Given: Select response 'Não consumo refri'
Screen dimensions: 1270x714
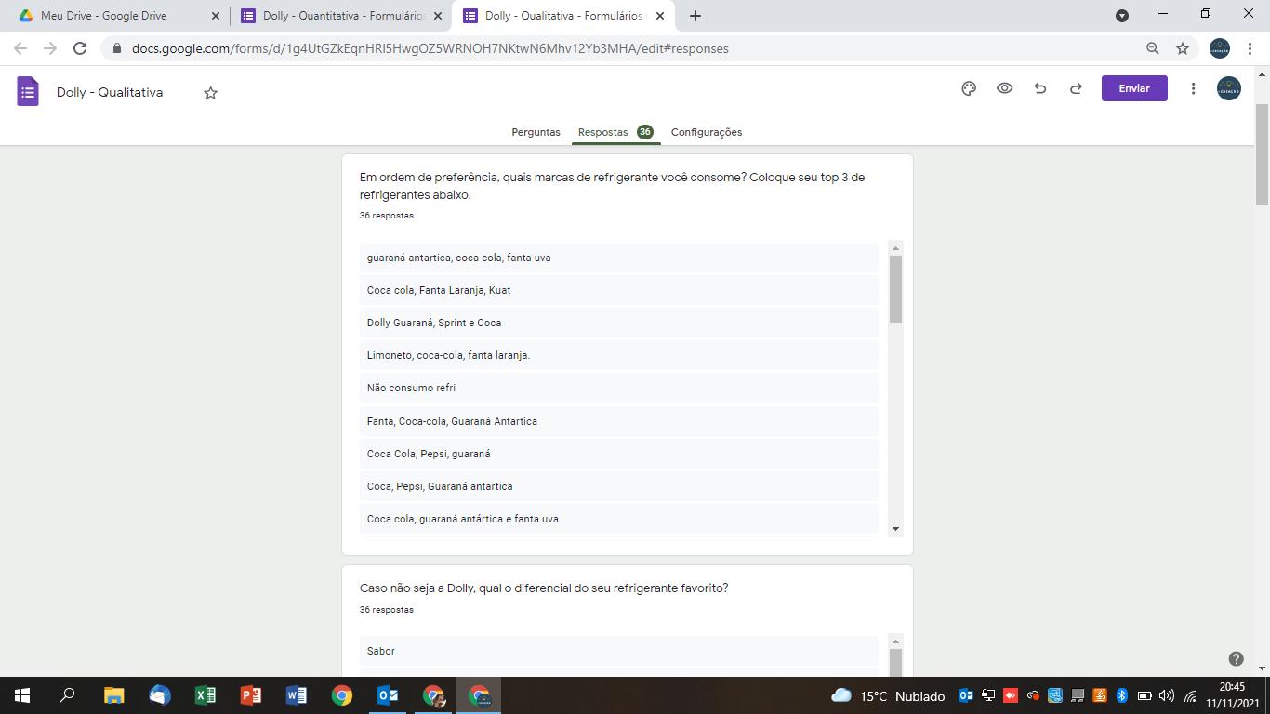Looking at the screenshot, I should [619, 388].
